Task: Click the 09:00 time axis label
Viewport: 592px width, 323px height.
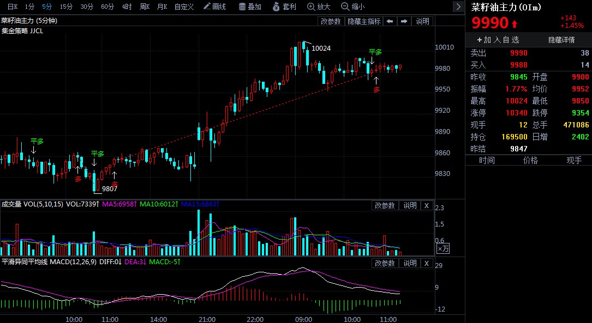Action: tap(303, 320)
